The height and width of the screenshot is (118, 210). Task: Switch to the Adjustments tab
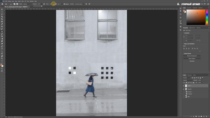(192, 28)
